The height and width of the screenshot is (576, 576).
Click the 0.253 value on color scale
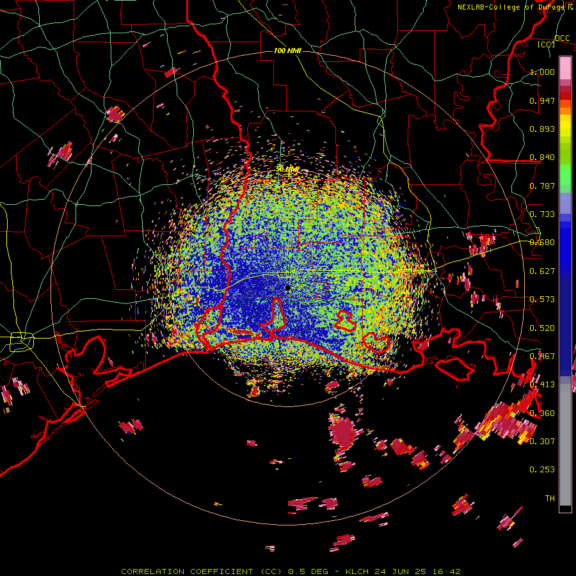click(x=542, y=470)
